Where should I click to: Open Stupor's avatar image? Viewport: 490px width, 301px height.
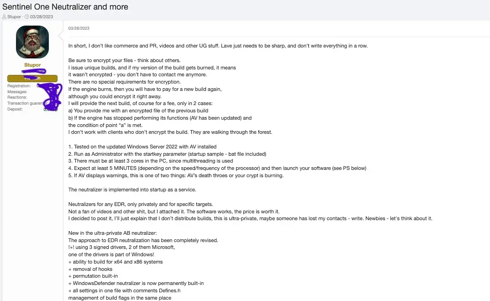(32, 42)
